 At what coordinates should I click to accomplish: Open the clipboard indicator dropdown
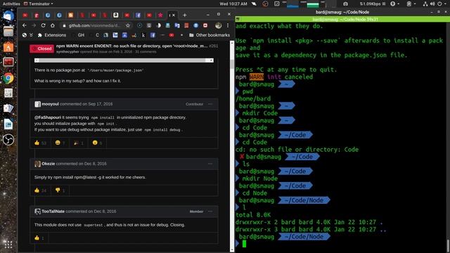pyautogui.click(x=411, y=4)
